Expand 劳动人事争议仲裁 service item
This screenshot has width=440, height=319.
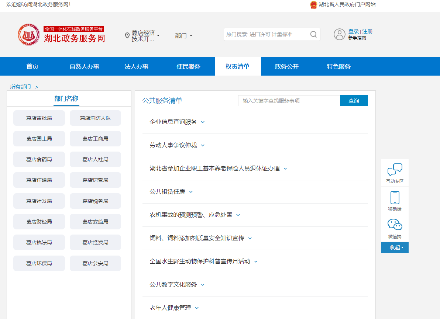(x=177, y=145)
